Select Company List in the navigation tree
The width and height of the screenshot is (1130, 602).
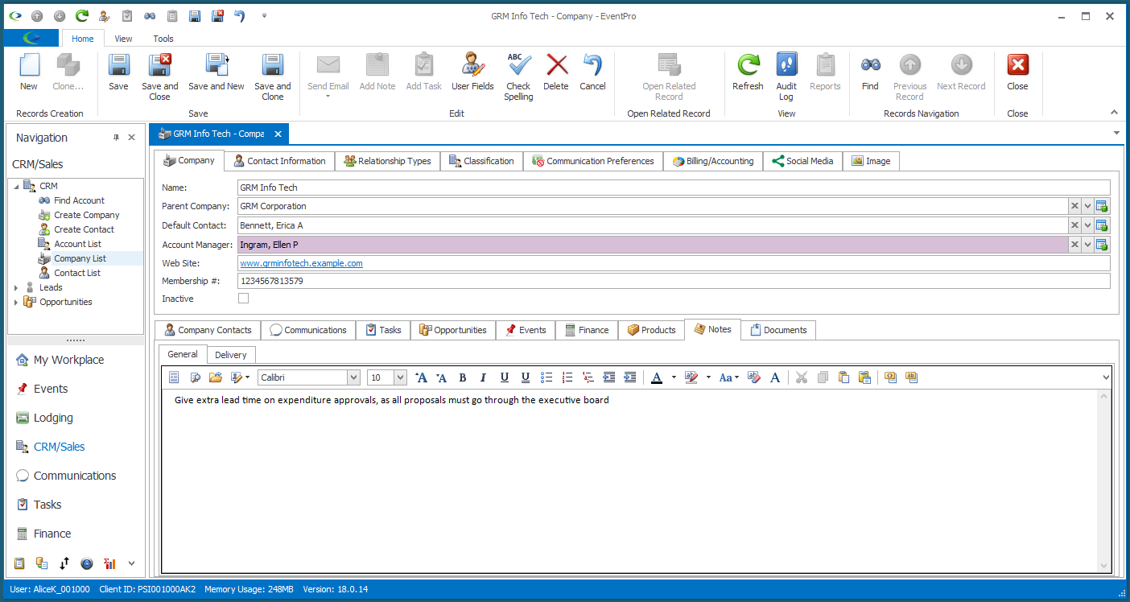[x=80, y=258]
